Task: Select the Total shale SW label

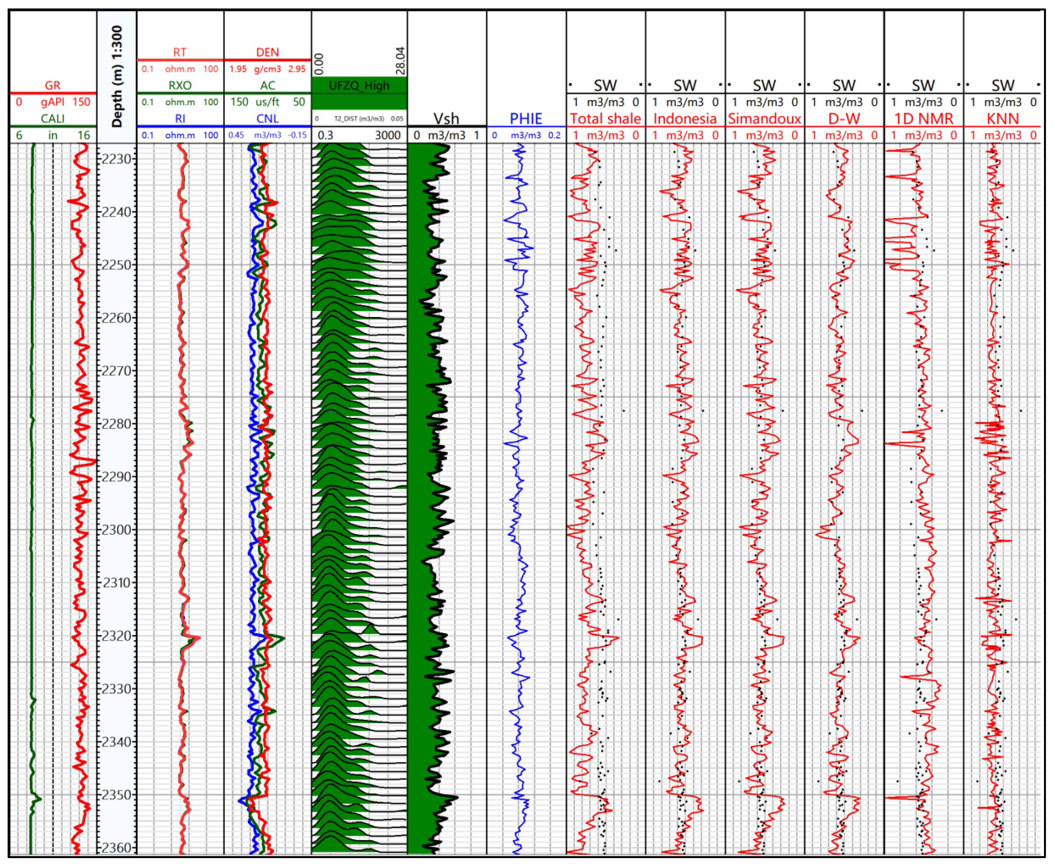Action: (x=605, y=119)
